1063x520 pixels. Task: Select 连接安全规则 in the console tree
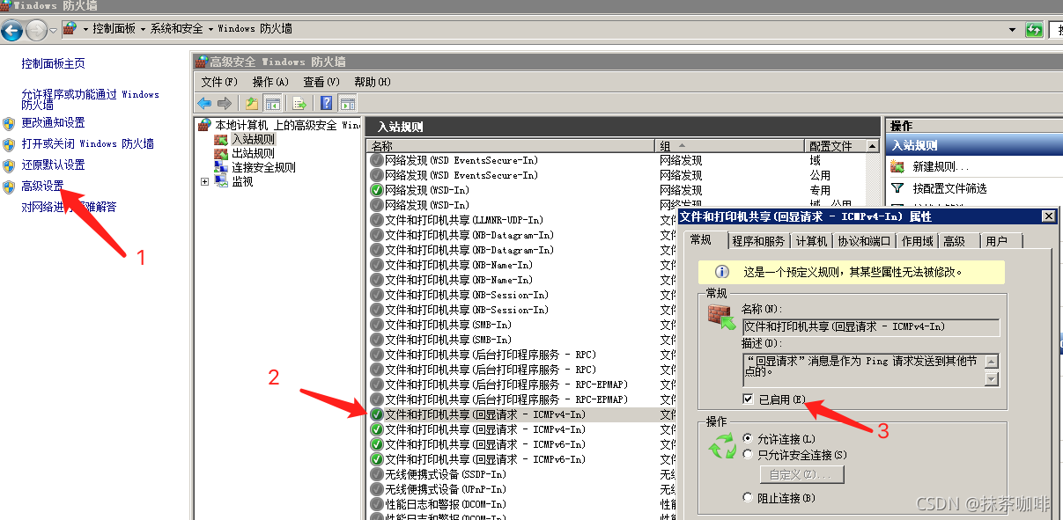pyautogui.click(x=263, y=167)
